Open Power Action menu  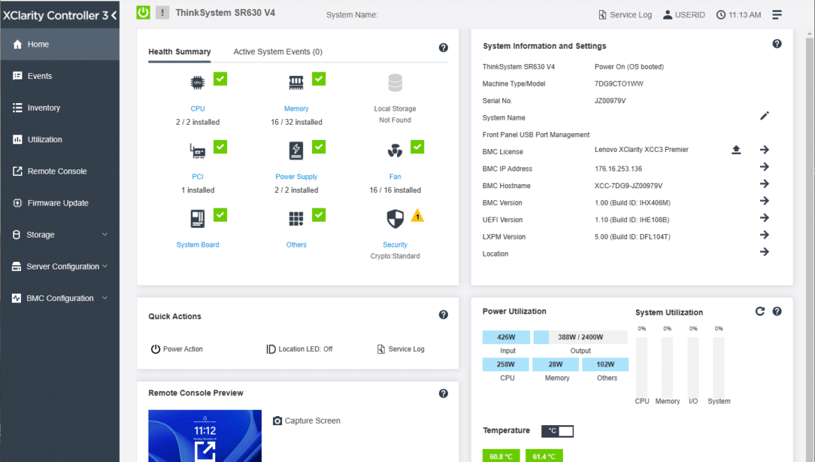click(x=177, y=349)
